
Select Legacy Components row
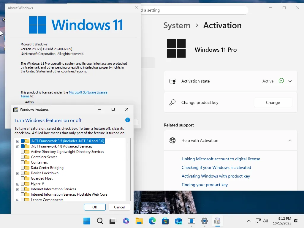[47, 199]
